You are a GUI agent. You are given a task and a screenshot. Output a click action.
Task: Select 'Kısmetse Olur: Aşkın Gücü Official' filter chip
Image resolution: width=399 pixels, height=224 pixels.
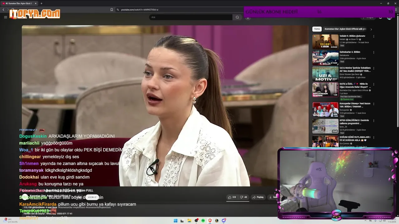(345, 29)
